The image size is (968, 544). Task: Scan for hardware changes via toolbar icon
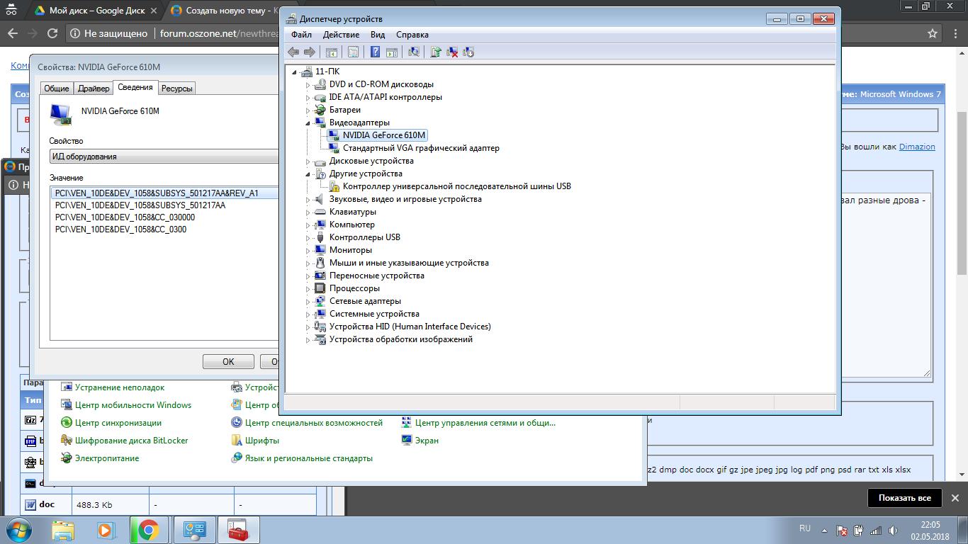[x=414, y=52]
